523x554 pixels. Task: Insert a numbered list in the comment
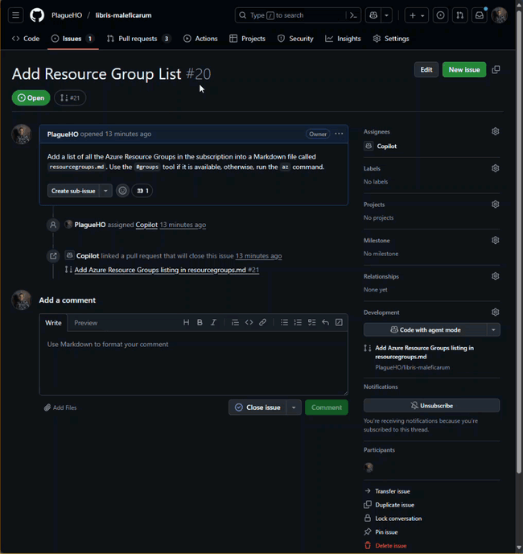pos(298,322)
